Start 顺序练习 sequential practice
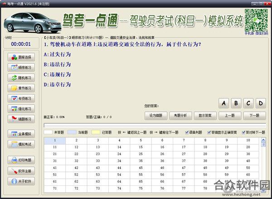Screen dimensions: 272x199 pyautogui.click(x=21, y=67)
